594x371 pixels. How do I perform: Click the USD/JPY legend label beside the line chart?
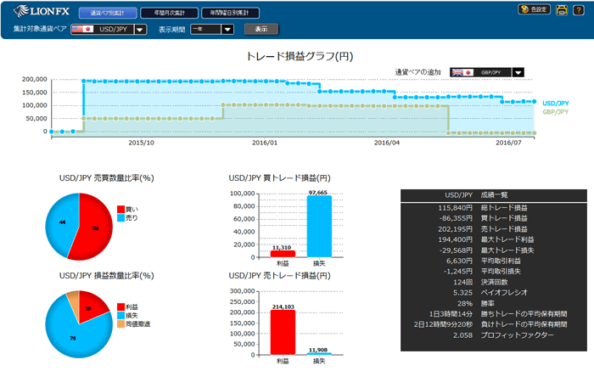point(555,103)
